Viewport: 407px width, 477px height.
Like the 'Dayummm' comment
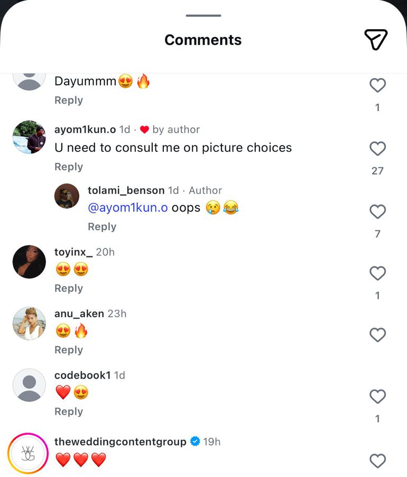coord(377,85)
